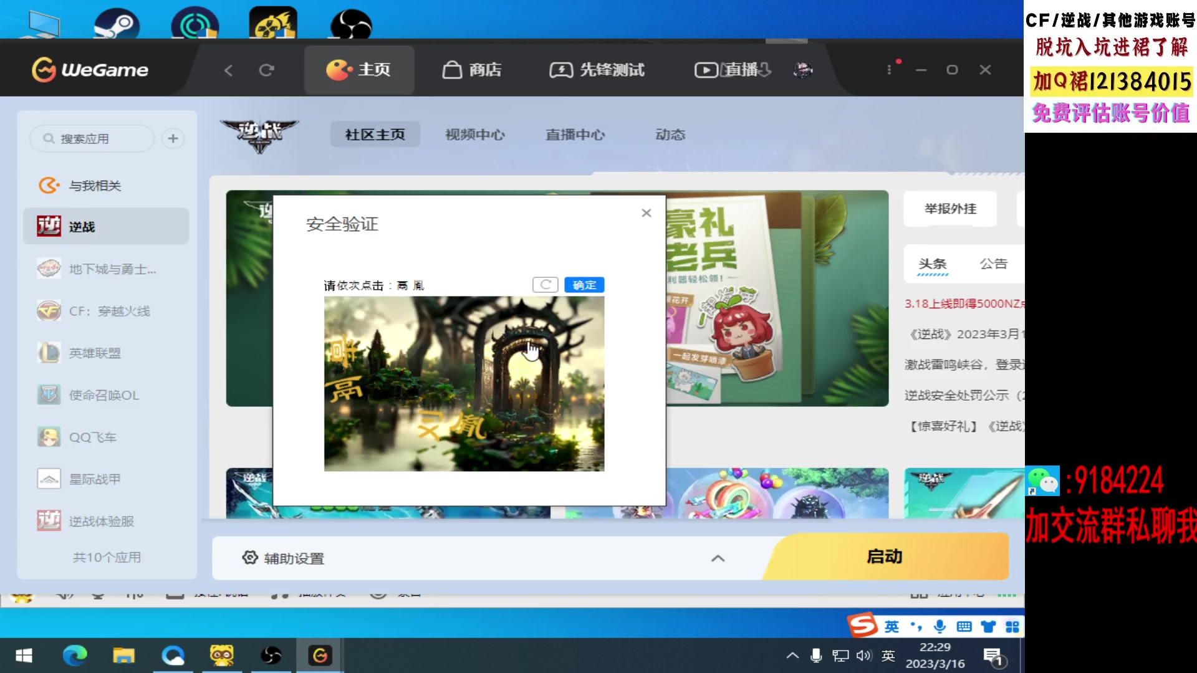Go back with the navigation arrow
1197x673 pixels.
(x=228, y=70)
